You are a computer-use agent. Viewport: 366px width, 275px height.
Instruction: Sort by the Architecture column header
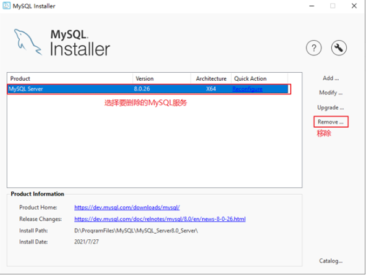[x=211, y=79]
